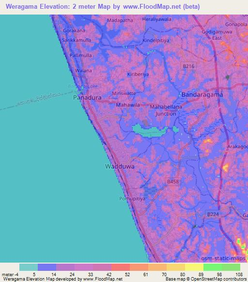248x282 pixels.
Task: Click the Sarikkamulla label
Action: coord(77,40)
